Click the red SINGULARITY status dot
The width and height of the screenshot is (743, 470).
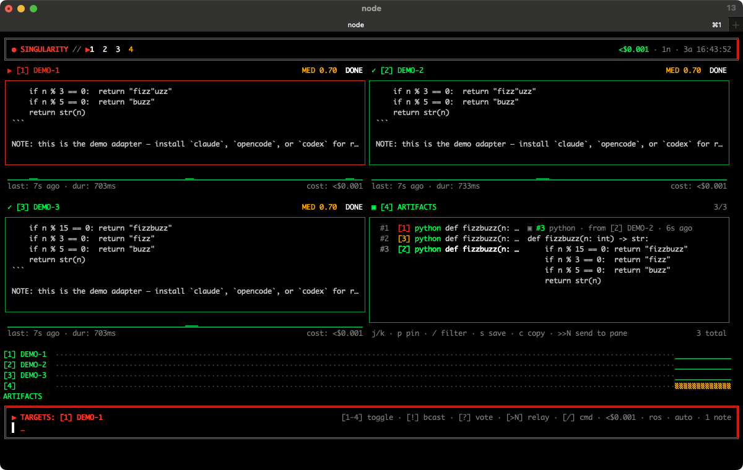tap(14, 49)
